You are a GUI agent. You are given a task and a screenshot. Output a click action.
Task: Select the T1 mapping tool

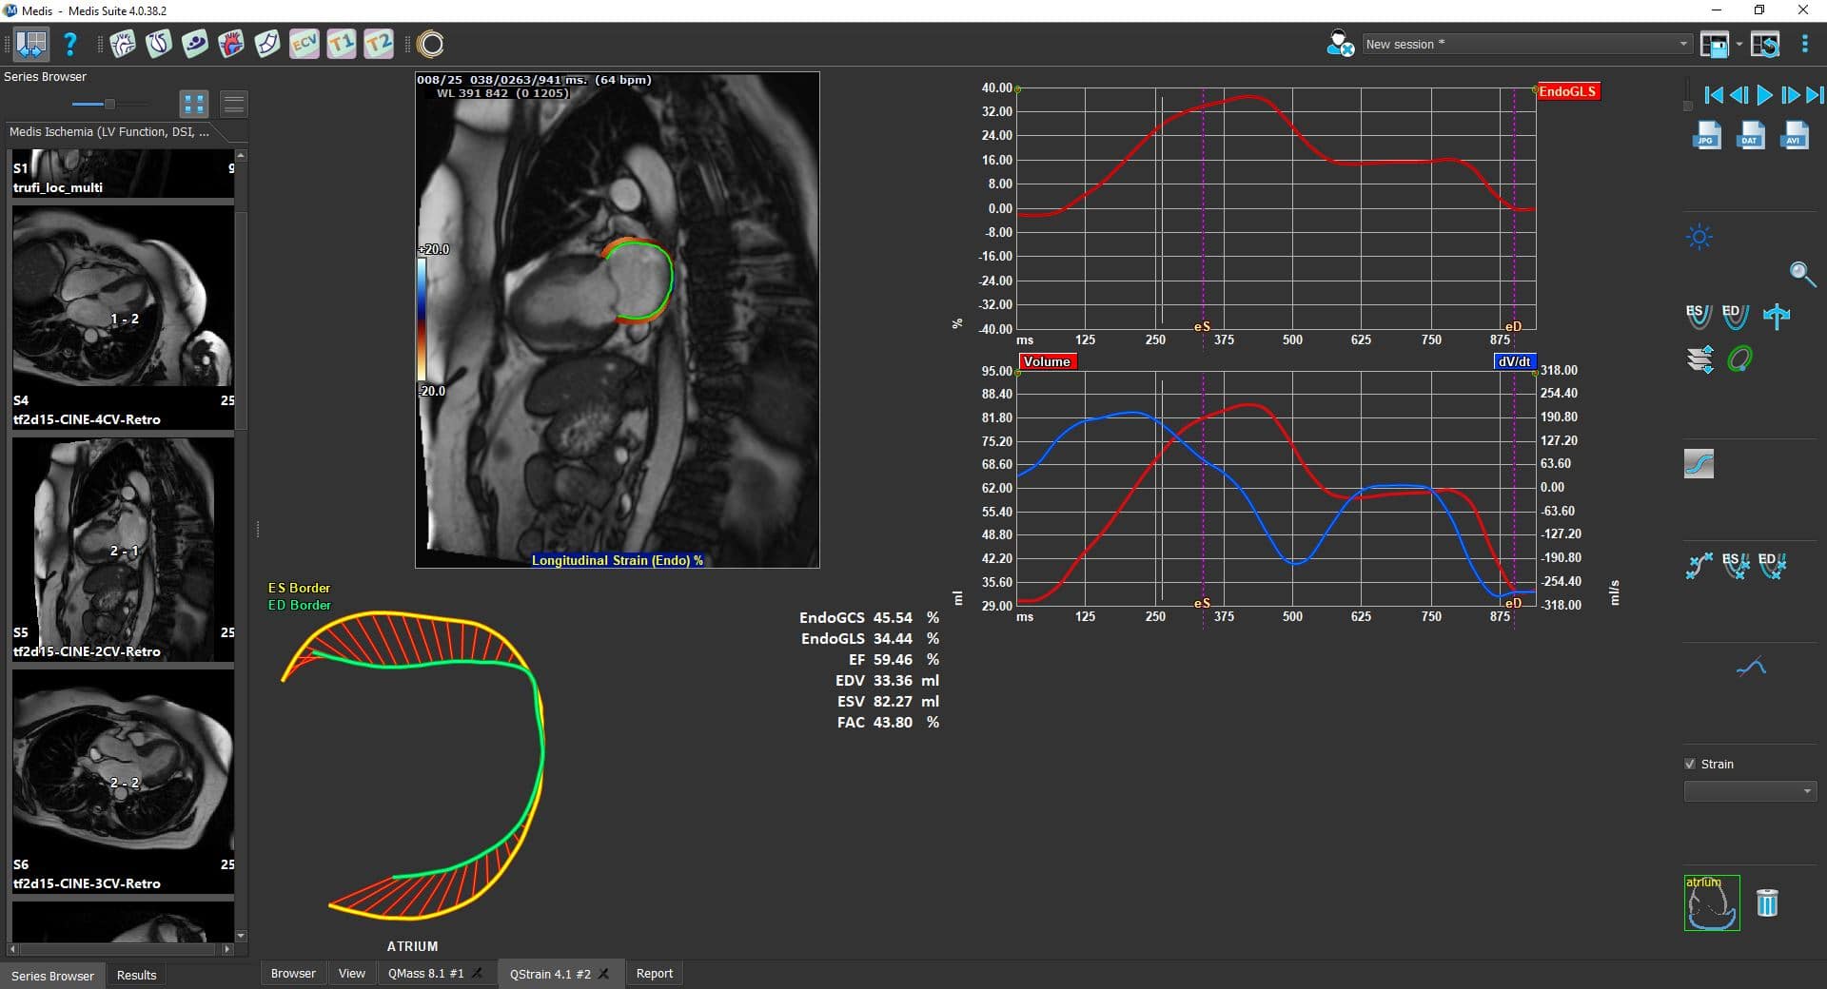(x=341, y=44)
